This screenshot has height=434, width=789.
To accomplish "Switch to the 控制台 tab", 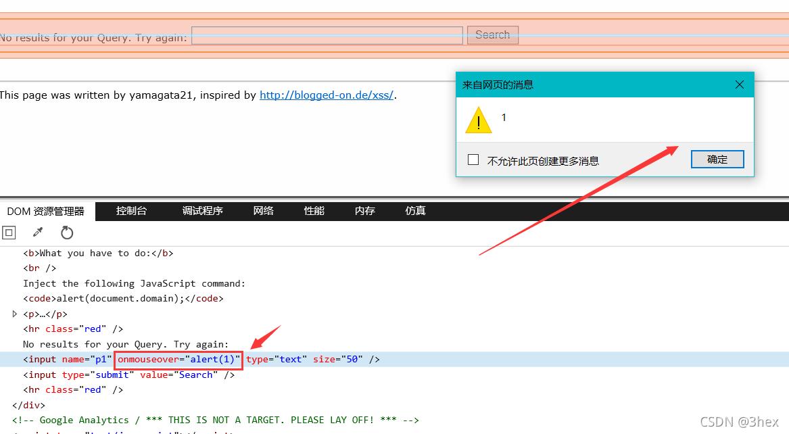I will click(131, 211).
